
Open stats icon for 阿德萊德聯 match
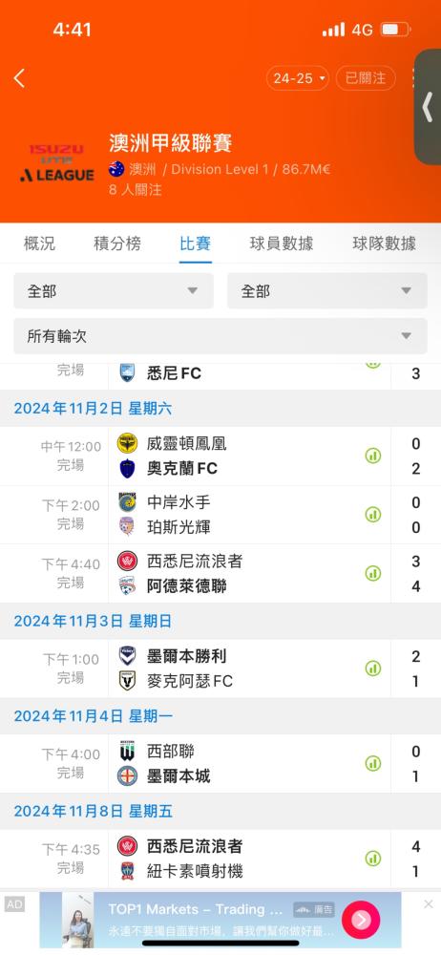click(373, 573)
